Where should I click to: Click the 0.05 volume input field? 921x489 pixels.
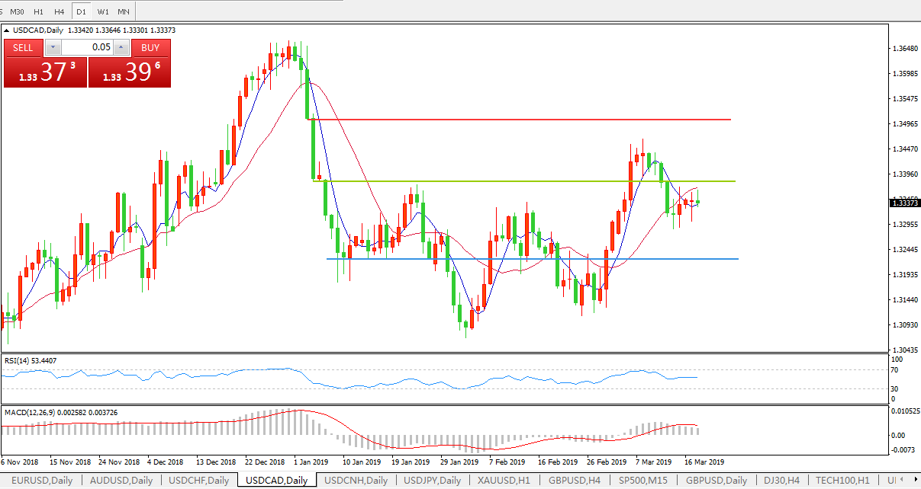click(x=86, y=47)
